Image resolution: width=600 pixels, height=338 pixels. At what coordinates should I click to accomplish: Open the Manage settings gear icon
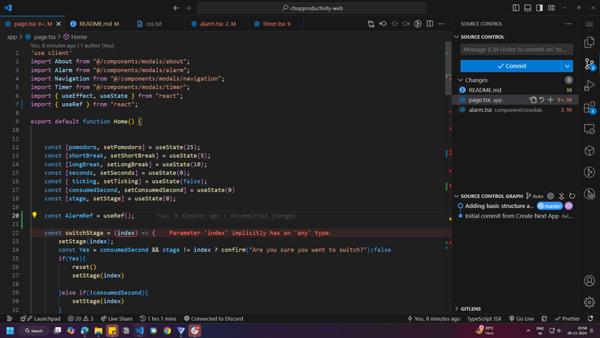pos(589,302)
